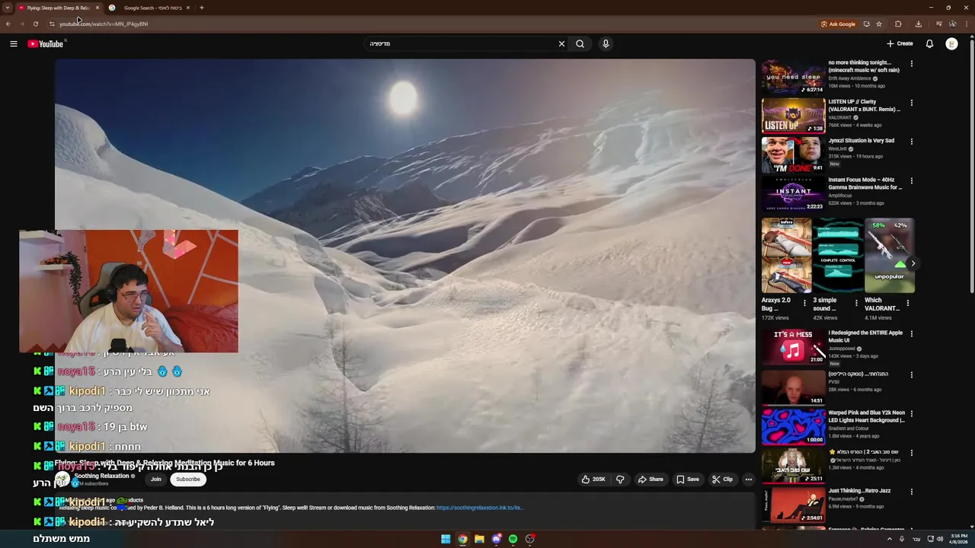
Task: Subscribe to Soothing Relaxation channel
Action: [188, 479]
